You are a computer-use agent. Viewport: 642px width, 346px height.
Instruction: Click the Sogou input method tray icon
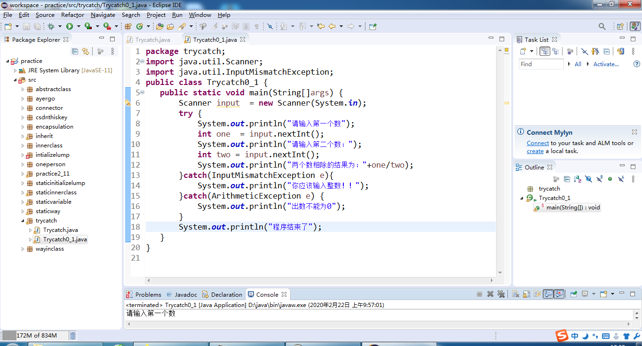click(562, 336)
